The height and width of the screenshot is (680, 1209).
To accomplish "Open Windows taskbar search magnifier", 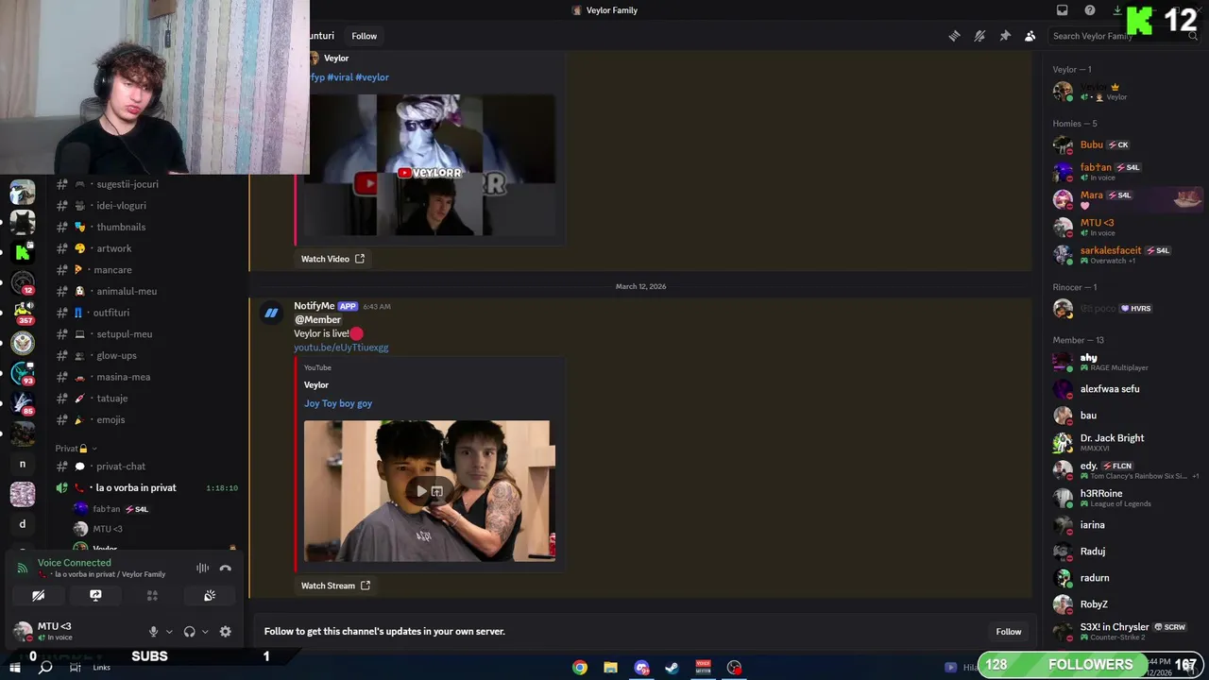I will pos(44,668).
